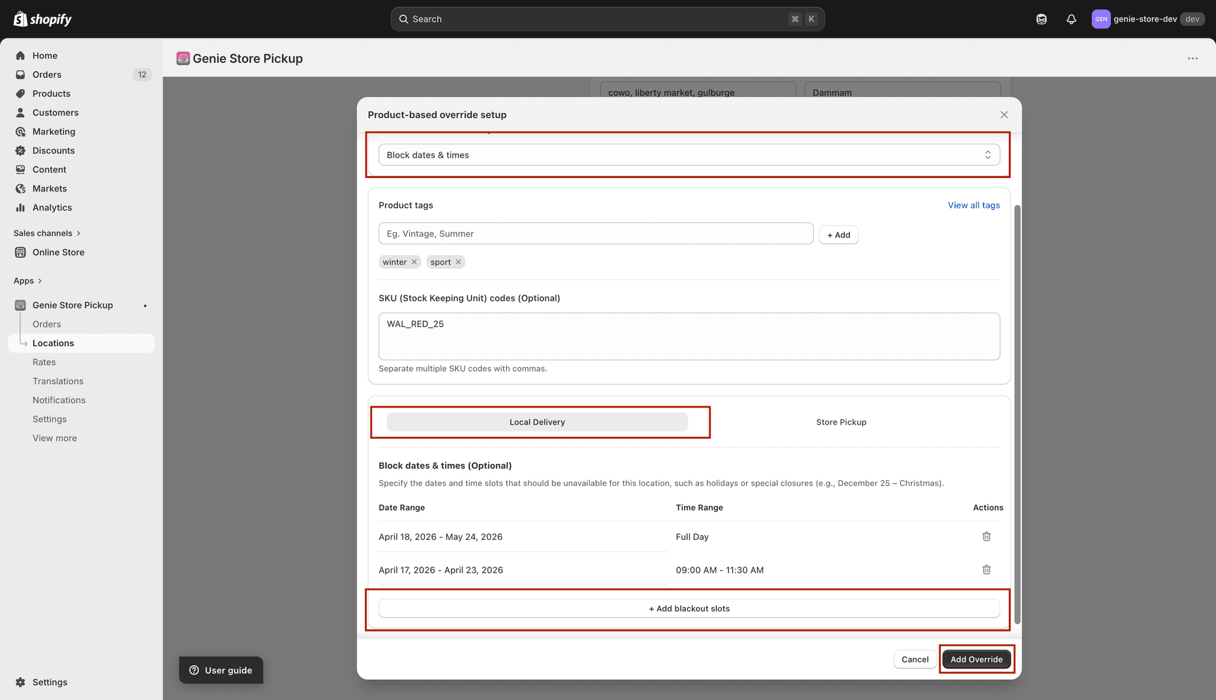
Task: Click the Analytics bar chart icon
Action: (20, 208)
